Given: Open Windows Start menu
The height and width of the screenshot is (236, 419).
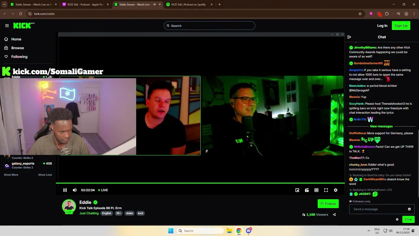Looking at the screenshot, I should (x=171, y=231).
